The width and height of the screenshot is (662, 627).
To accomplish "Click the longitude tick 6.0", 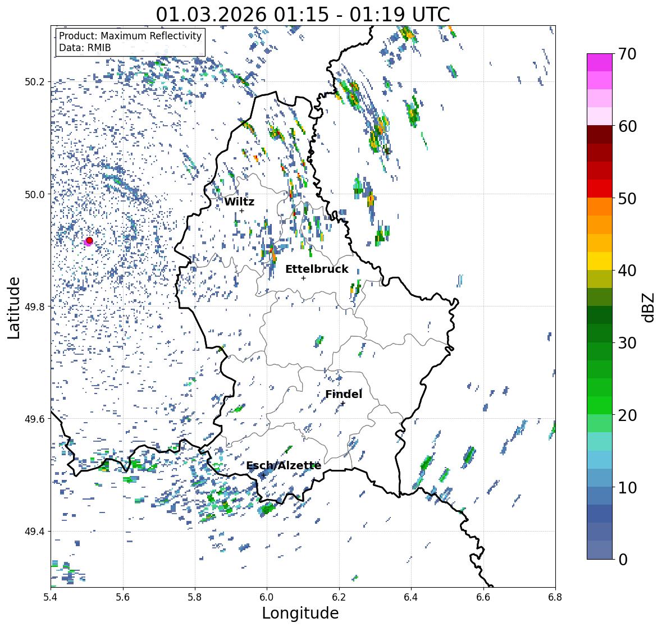I will point(267,597).
